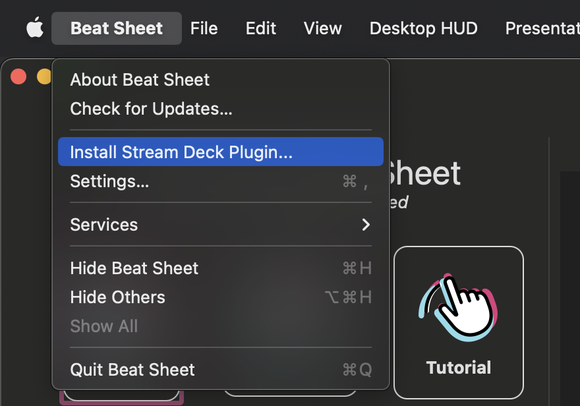Open Settings… from the menu
Viewport: 580px width, 406px height.
click(x=109, y=181)
